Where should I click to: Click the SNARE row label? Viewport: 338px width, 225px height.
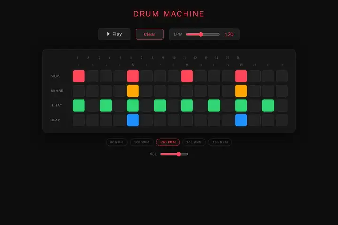coord(57,91)
